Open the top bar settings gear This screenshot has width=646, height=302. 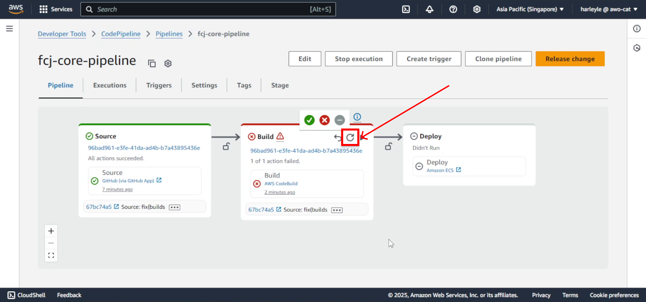click(477, 9)
